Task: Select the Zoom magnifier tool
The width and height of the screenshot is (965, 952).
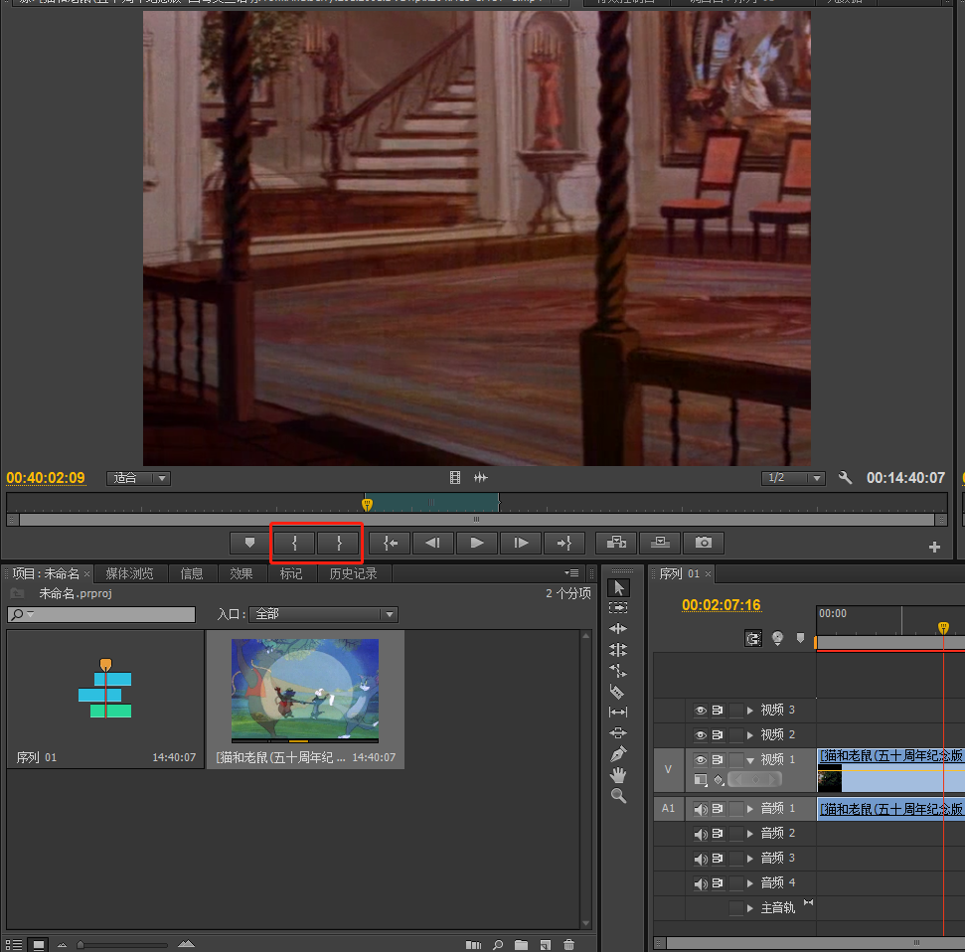Action: click(x=618, y=796)
